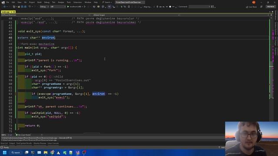Open Visual Studio purple icon in taskbar

pyautogui.click(x=77, y=153)
